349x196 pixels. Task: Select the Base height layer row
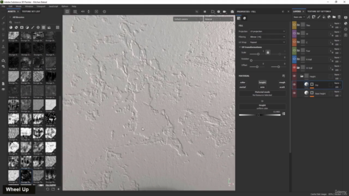(x=317, y=93)
